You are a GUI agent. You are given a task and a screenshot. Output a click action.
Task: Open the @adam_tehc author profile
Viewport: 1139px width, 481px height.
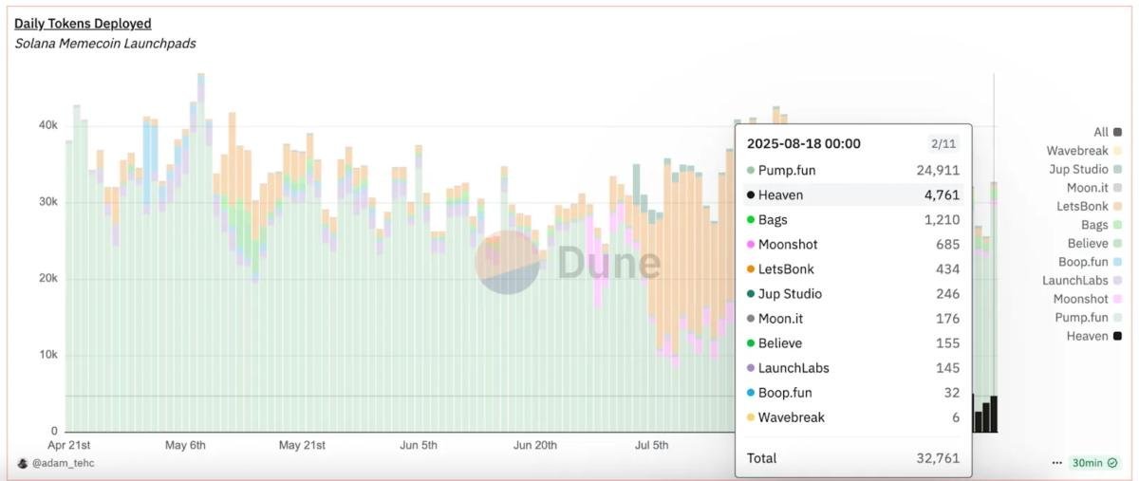[x=64, y=463]
